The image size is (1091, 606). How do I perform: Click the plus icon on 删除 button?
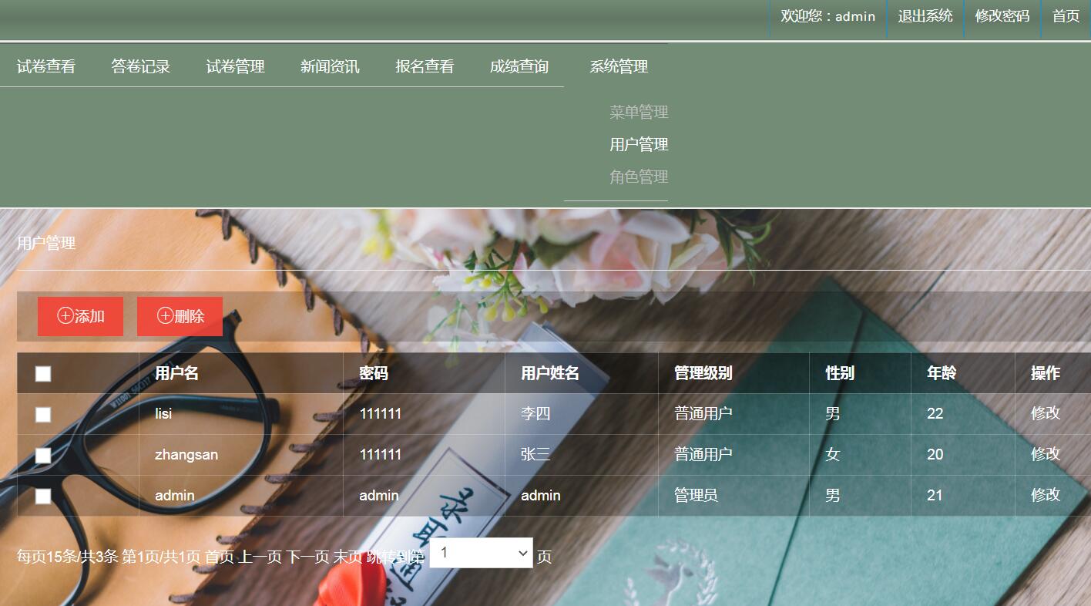pos(165,316)
